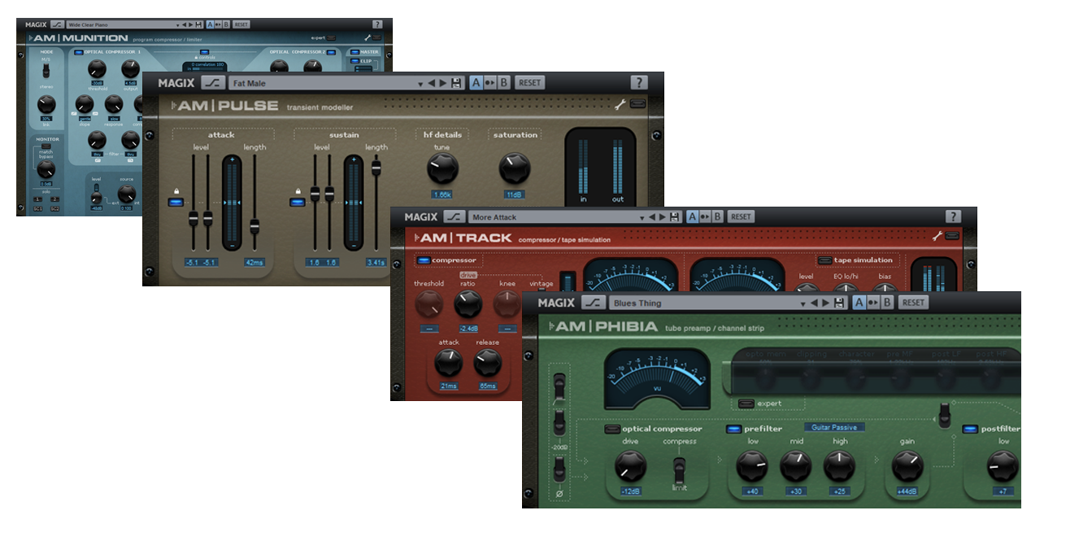Reset the AM|Pulse plugin
This screenshot has height=554, width=1092.
click(x=530, y=83)
